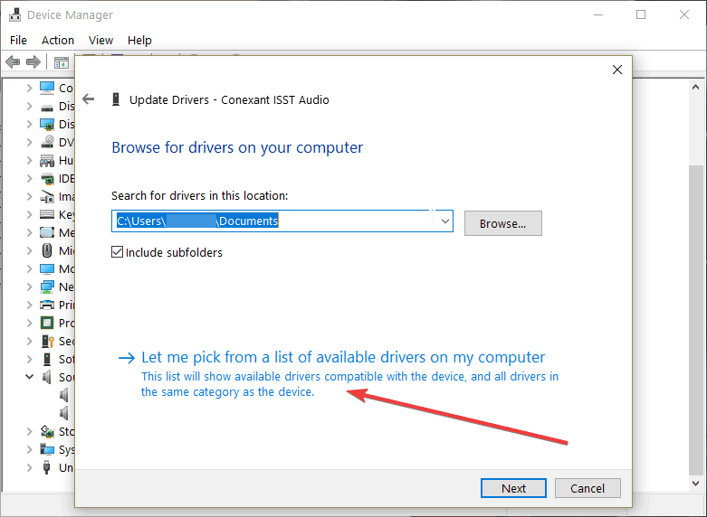Select the Software devices icon

coord(47,359)
